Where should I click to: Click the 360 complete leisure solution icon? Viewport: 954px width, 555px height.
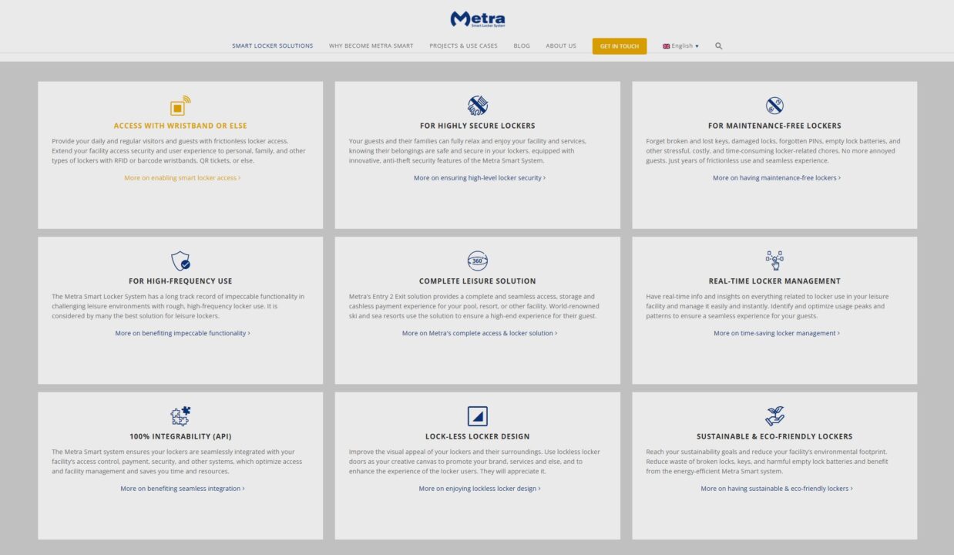click(x=477, y=261)
